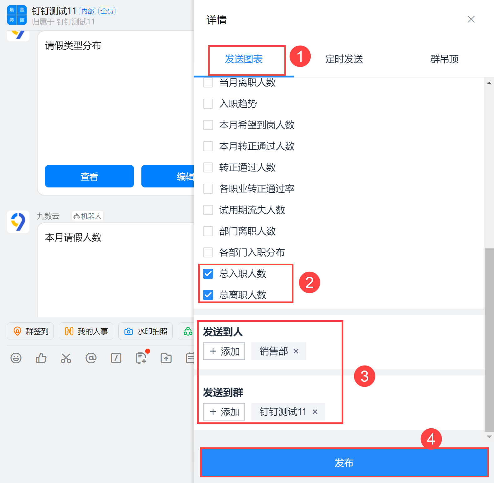Click the 内部 group tag
This screenshot has width=494, height=483.
88,11
